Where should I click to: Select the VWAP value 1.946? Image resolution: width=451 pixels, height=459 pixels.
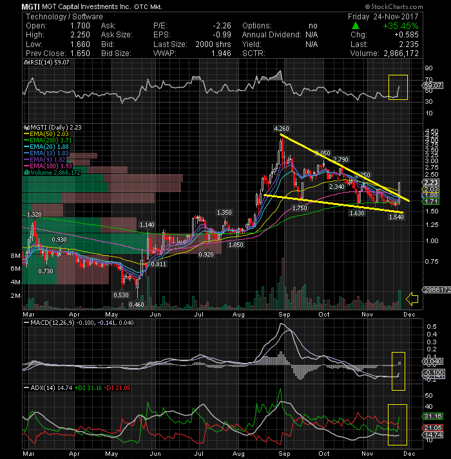coord(221,54)
